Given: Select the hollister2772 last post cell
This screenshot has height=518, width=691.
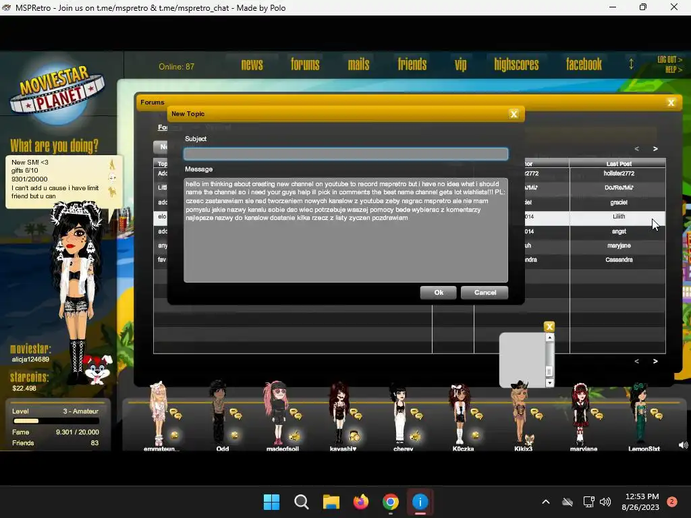Looking at the screenshot, I should click(618, 173).
